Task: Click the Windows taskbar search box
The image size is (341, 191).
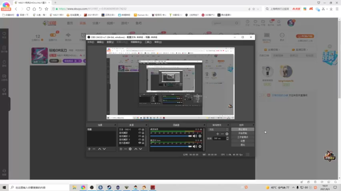Action: coord(39,187)
